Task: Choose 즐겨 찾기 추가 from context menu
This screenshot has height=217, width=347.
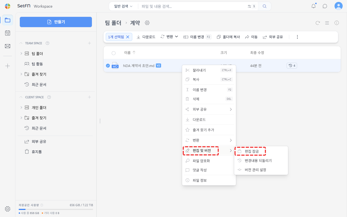Action: tap(209, 130)
